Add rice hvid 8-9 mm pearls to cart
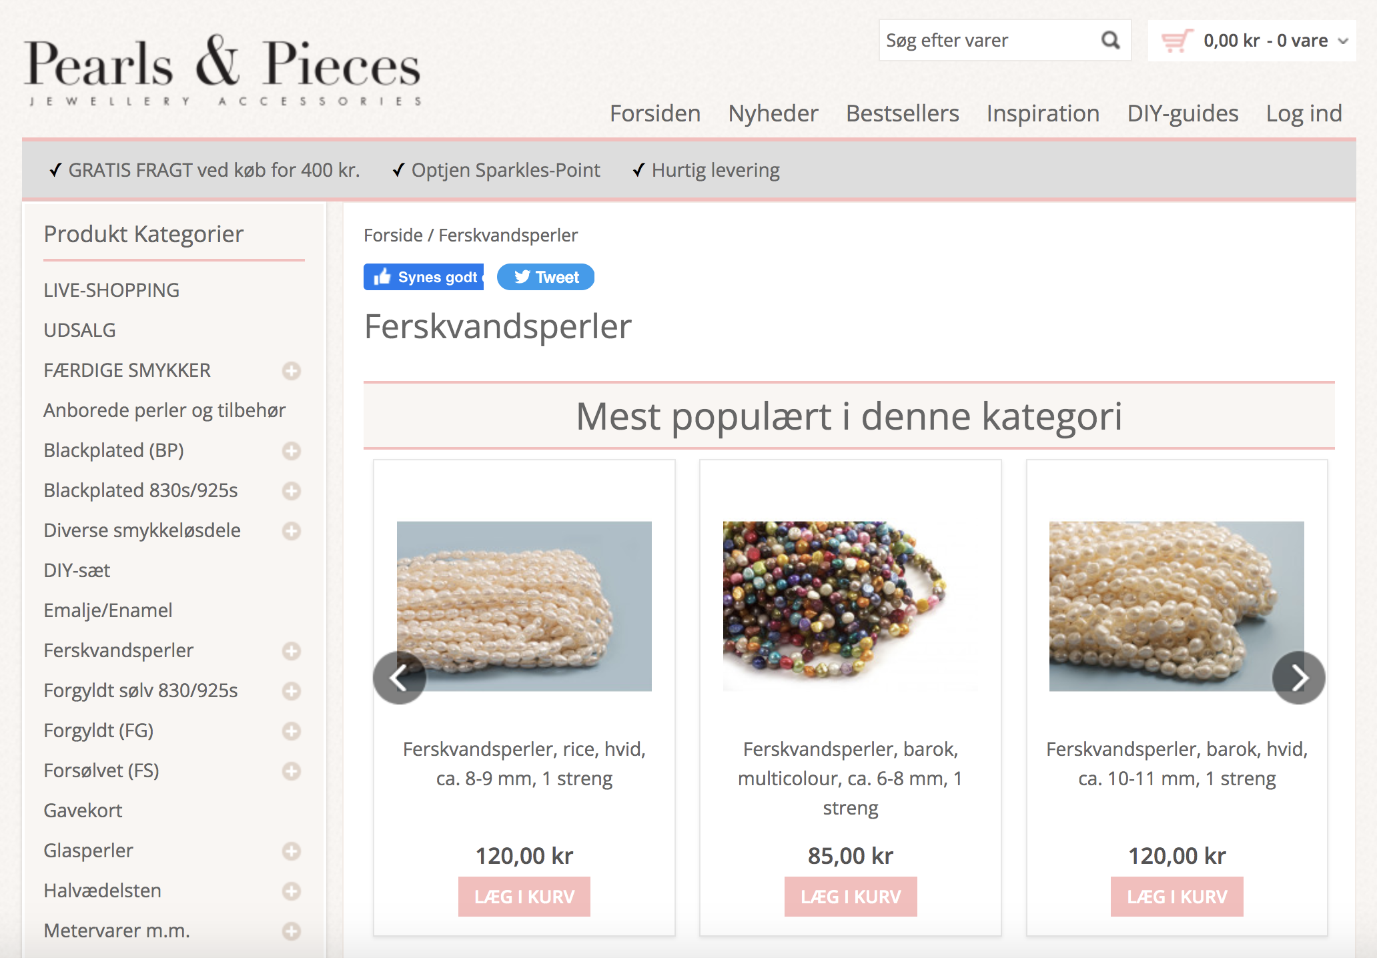This screenshot has width=1377, height=958. pyautogui.click(x=524, y=897)
